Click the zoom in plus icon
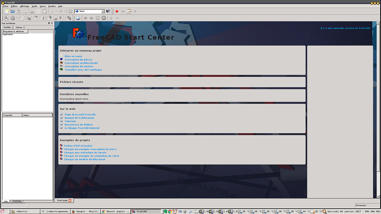381x214 pixels. pyautogui.click(x=111, y=18)
